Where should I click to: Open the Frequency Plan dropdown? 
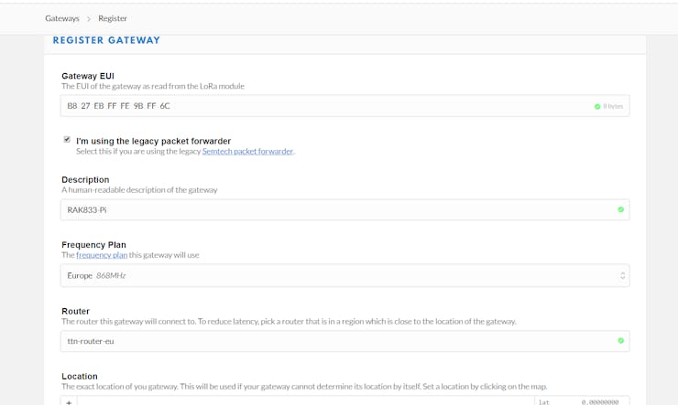pos(345,275)
